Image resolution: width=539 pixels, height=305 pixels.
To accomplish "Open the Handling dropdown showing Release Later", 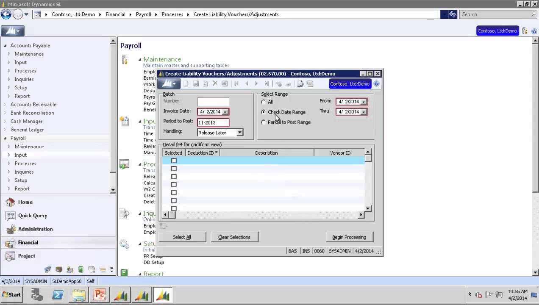I will (x=240, y=133).
